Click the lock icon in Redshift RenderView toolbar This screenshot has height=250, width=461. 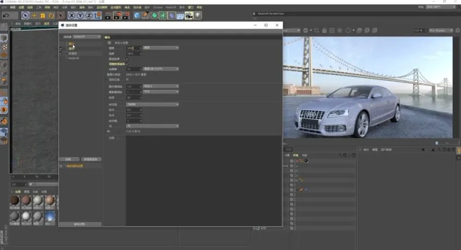tap(323, 31)
